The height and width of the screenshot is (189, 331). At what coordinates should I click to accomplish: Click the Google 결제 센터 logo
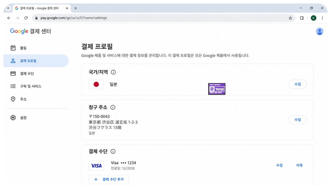point(31,31)
